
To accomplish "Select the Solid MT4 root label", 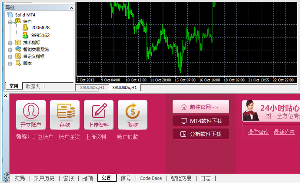I will click(25, 15).
